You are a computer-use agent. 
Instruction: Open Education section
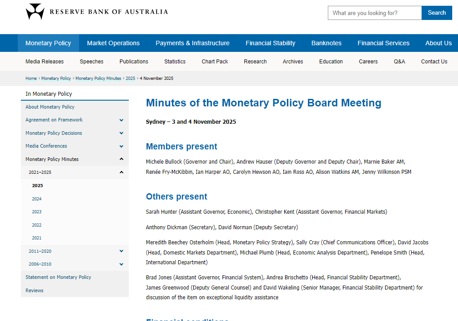tap(331, 62)
